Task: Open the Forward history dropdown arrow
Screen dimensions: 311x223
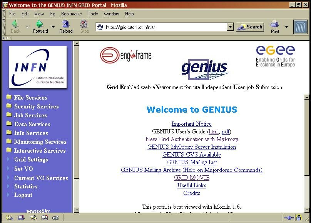Action: [x=53, y=27]
